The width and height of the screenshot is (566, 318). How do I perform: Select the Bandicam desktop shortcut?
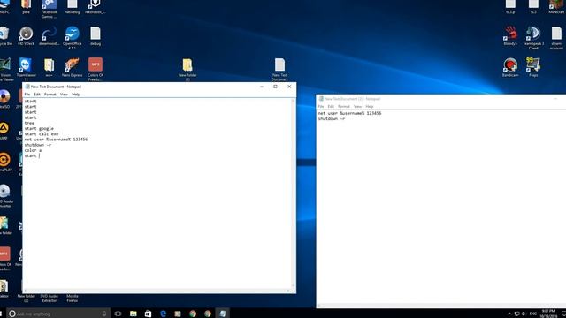tap(510, 67)
